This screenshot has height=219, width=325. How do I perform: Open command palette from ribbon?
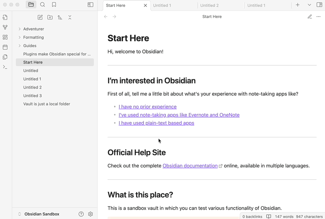pos(5,67)
